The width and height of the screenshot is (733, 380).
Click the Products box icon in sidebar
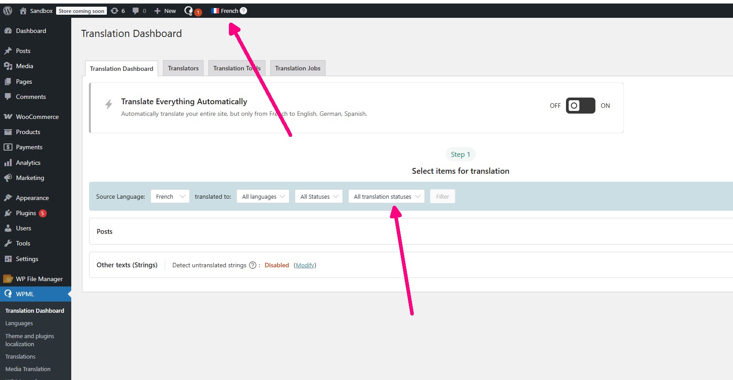[8, 132]
